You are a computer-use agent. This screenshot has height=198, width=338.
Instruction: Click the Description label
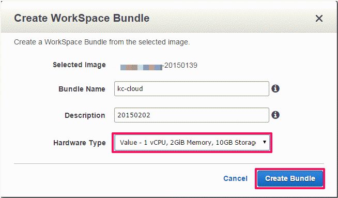tap(85, 115)
